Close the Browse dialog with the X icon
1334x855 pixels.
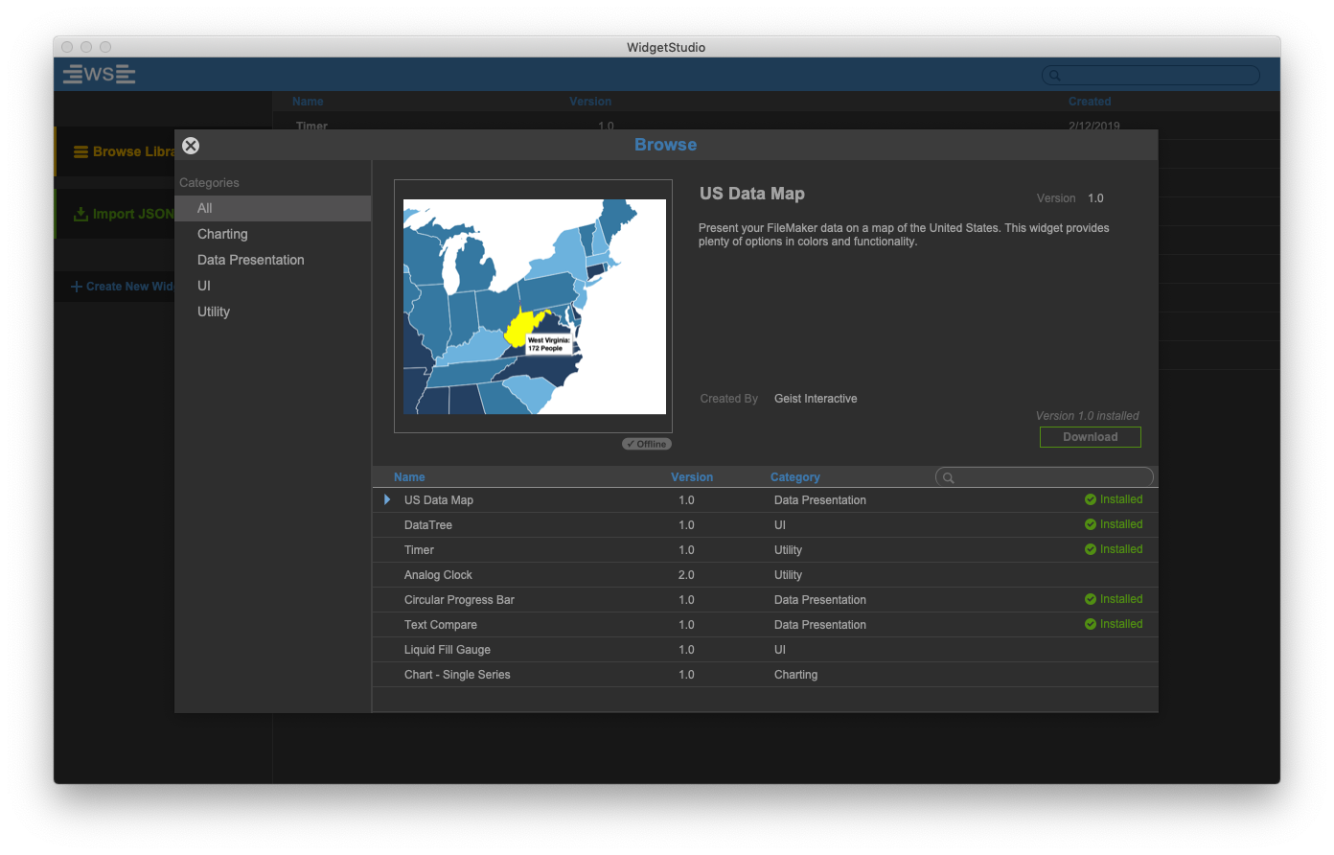click(191, 146)
